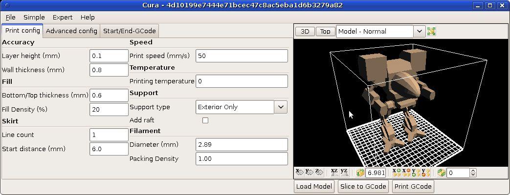Open the Simple menu
Image resolution: width=510 pixels, height=195 pixels.
[34, 17]
